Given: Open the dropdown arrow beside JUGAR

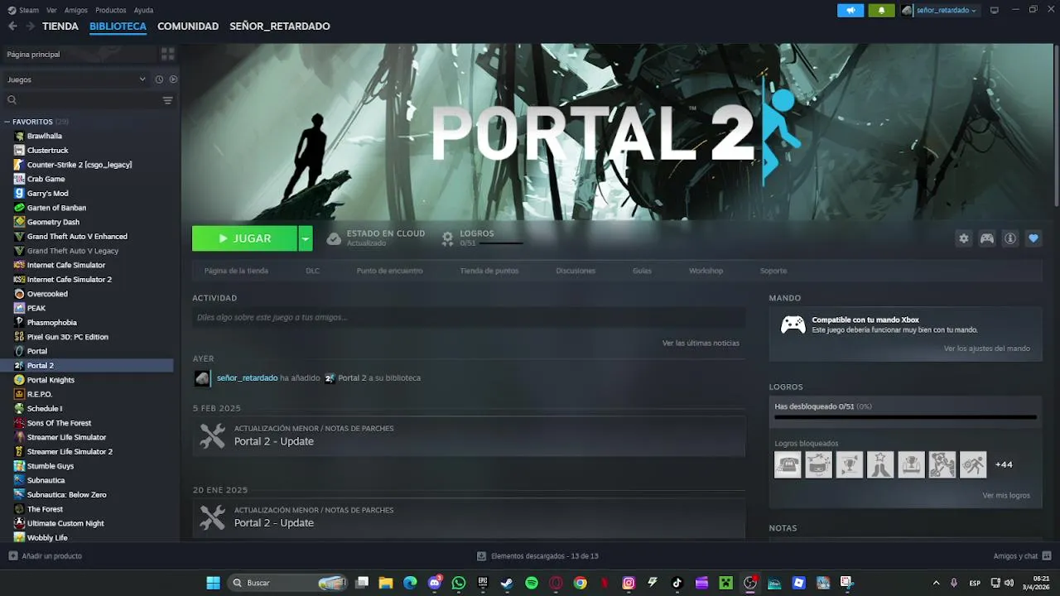Looking at the screenshot, I should pyautogui.click(x=306, y=238).
